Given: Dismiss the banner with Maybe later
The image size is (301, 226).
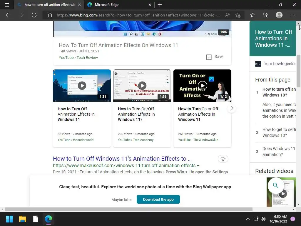Looking at the screenshot, I should [x=121, y=200].
